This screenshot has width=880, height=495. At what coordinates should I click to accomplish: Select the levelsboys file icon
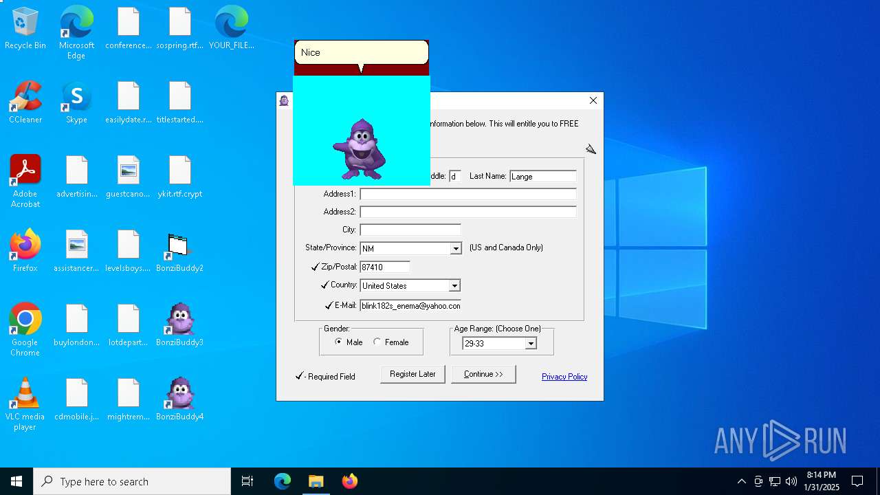(x=129, y=252)
